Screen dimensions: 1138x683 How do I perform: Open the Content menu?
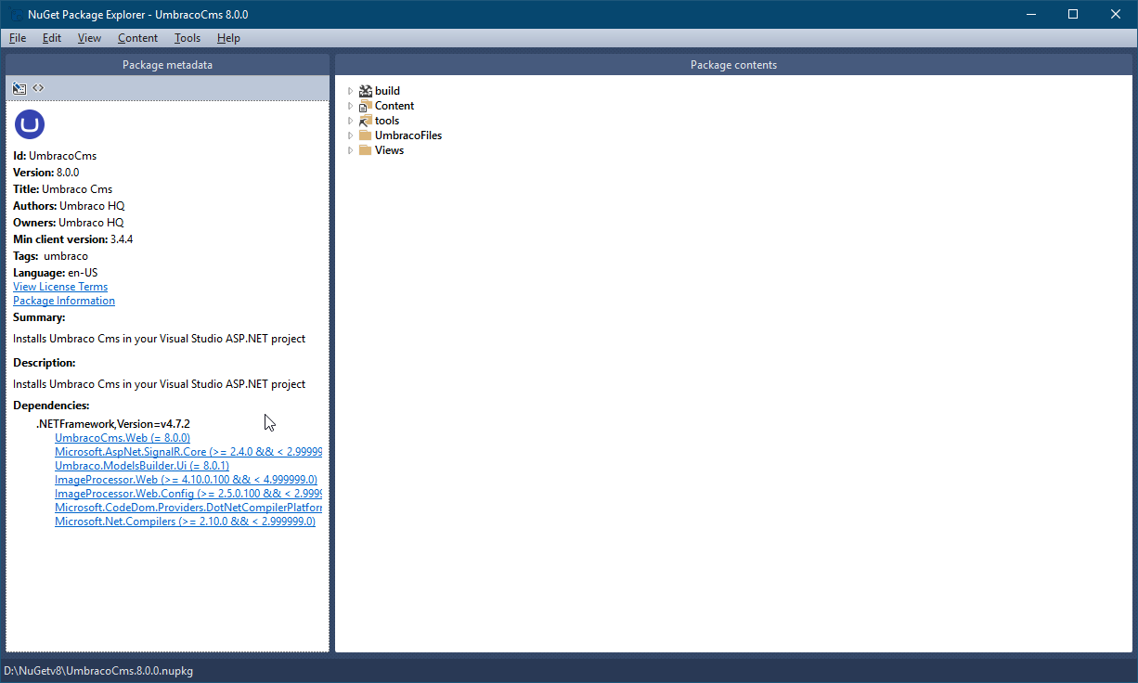click(x=137, y=38)
